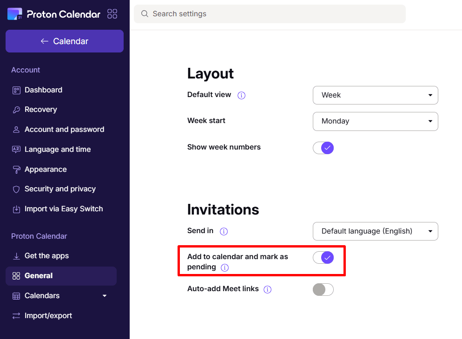Screen dimensions: 462x339
Task: Turn off Add to calendar as pending toggle
Action: pyautogui.click(x=323, y=257)
